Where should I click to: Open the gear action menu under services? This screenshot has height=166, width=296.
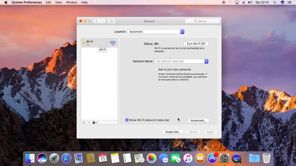click(95, 123)
